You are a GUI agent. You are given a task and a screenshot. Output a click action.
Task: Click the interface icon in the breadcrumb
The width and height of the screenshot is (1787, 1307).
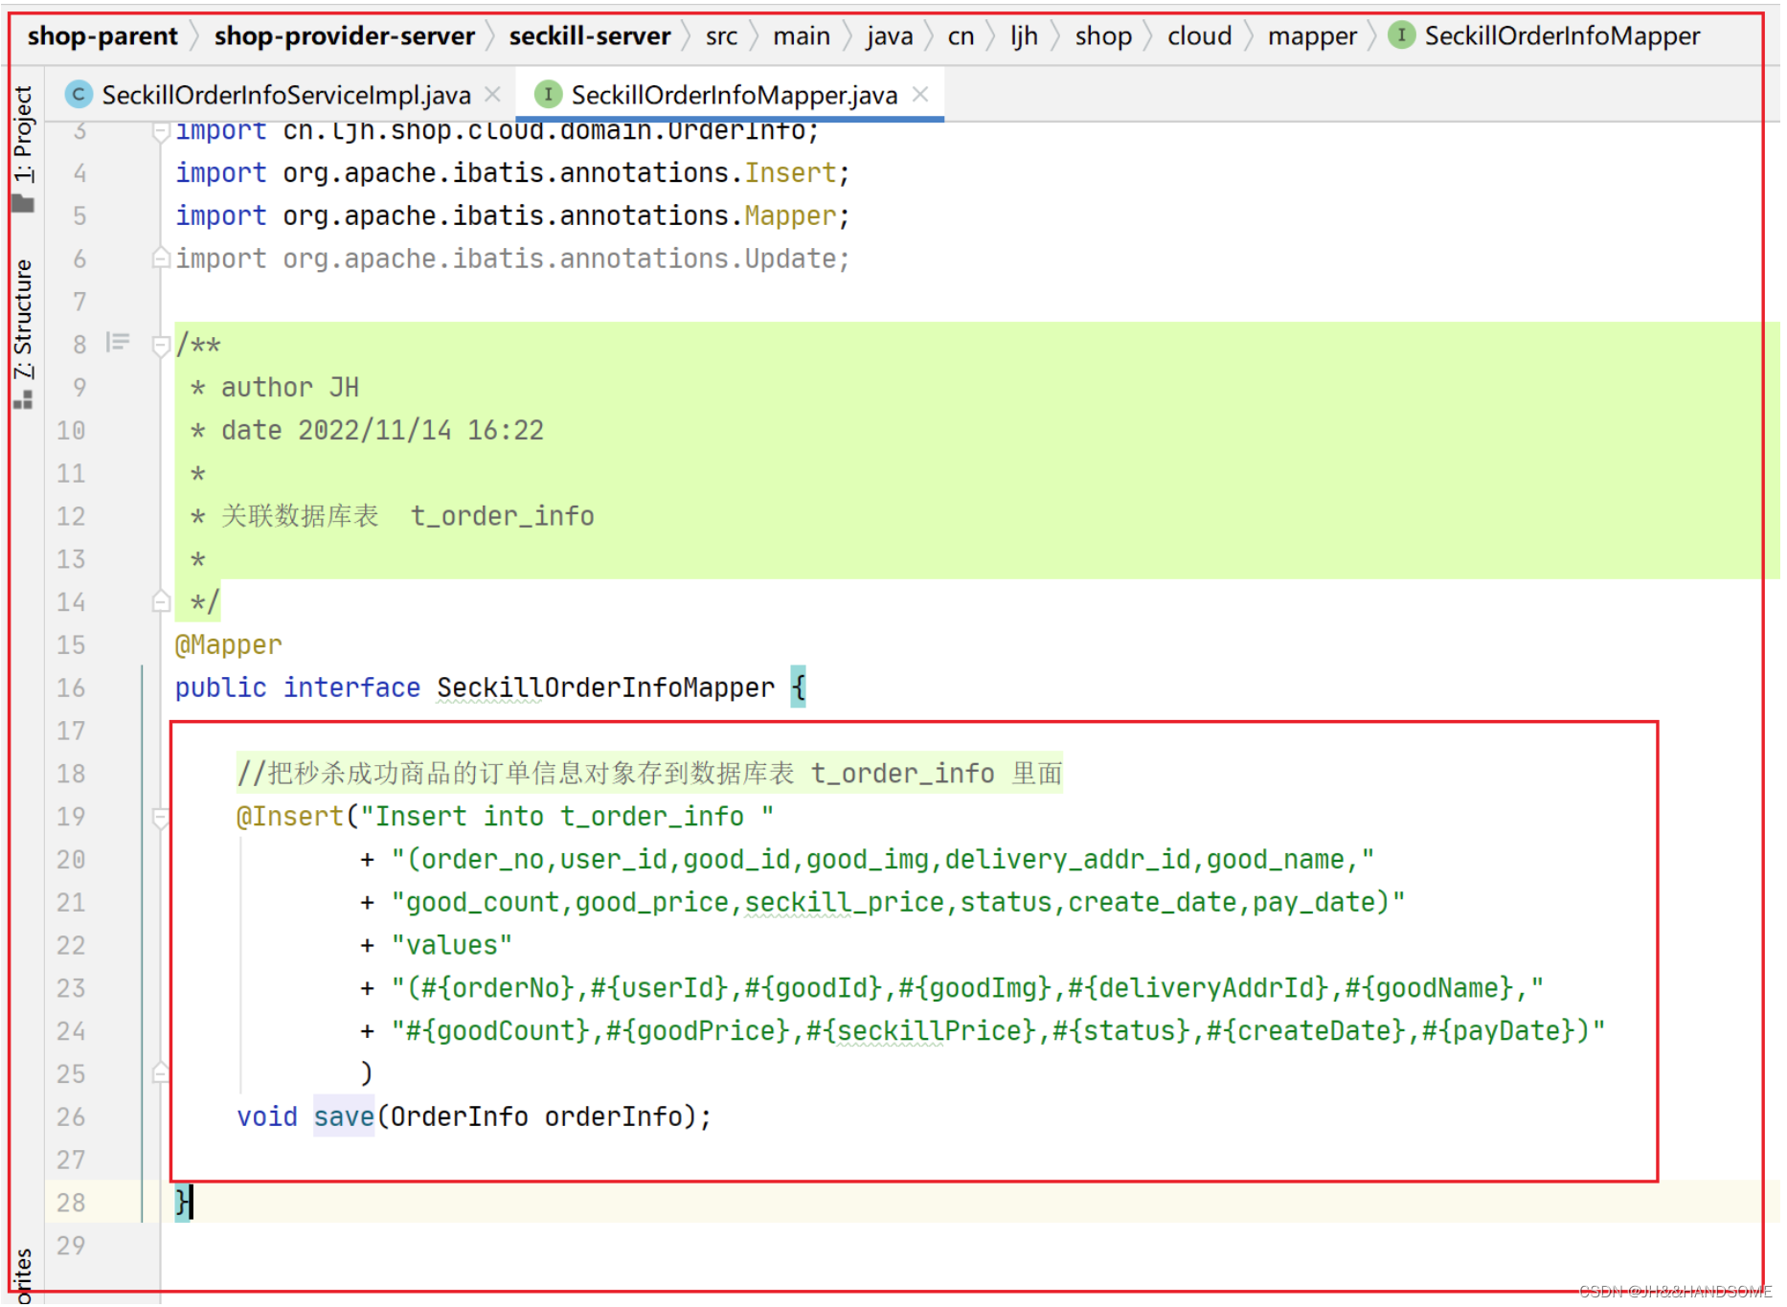[x=1401, y=35]
